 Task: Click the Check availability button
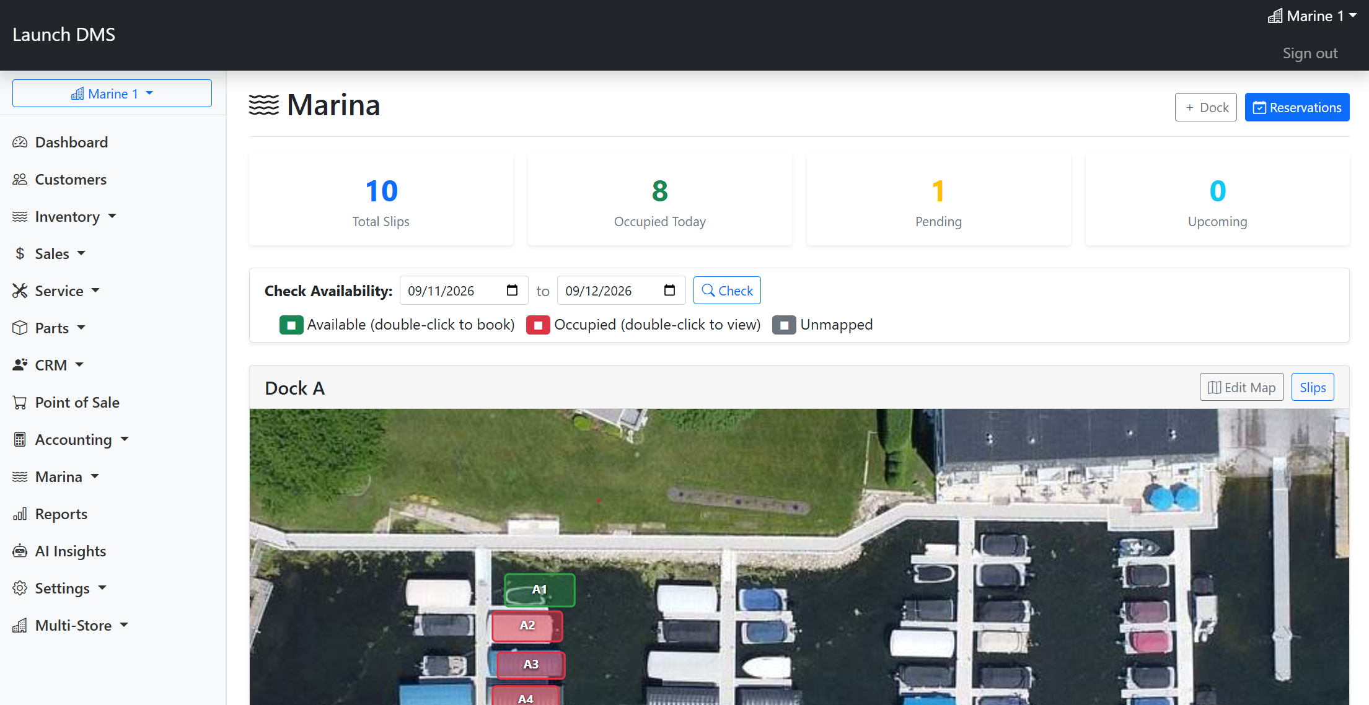(x=727, y=291)
